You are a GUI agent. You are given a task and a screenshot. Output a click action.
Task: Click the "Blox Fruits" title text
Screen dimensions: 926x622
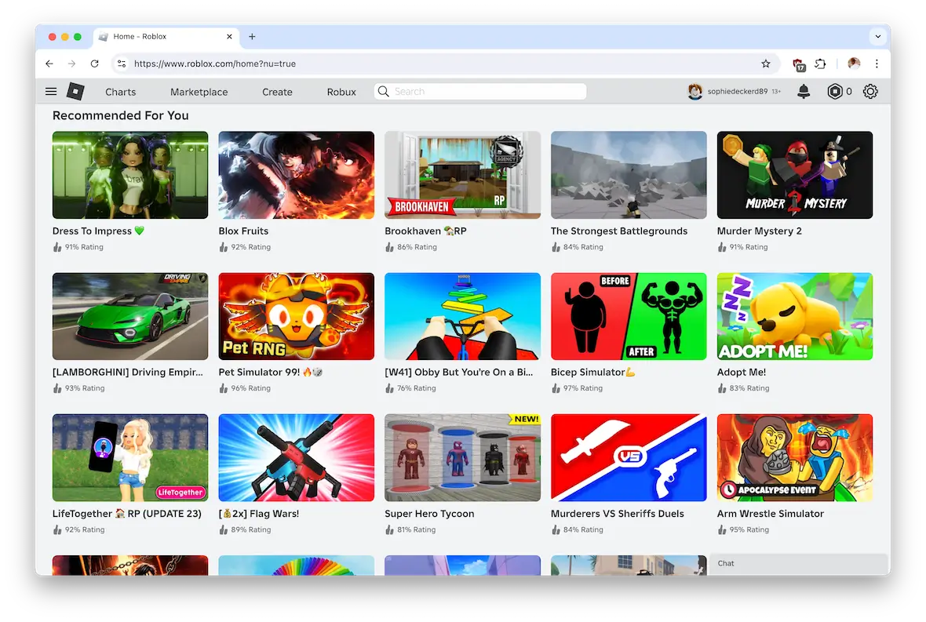(243, 231)
